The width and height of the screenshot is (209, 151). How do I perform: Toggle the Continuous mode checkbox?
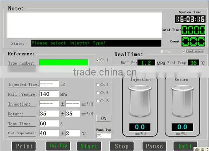coord(184,51)
